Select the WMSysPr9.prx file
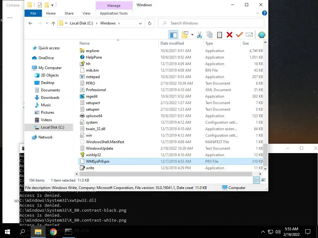318x238 pixels. click(171, 161)
